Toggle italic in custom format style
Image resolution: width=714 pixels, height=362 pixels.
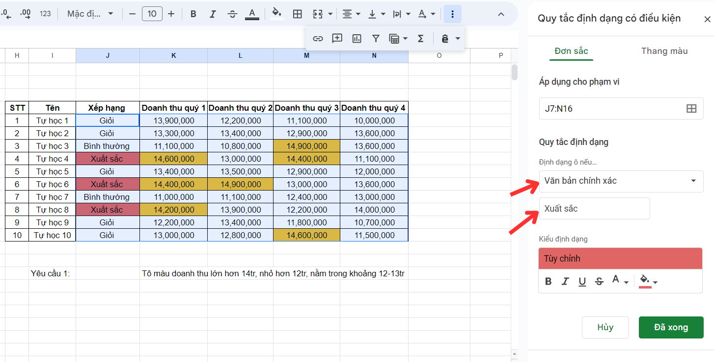coord(565,281)
